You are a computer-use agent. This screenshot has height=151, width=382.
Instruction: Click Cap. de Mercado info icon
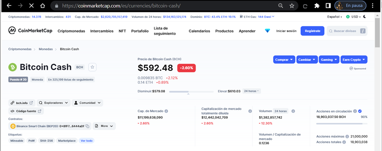[166, 111]
